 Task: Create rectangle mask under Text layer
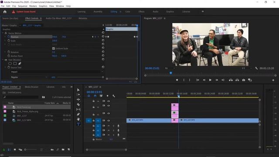(x=15, y=64)
